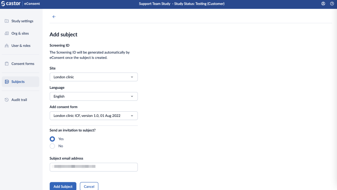Open the Add consent form dropdown

pos(94,116)
